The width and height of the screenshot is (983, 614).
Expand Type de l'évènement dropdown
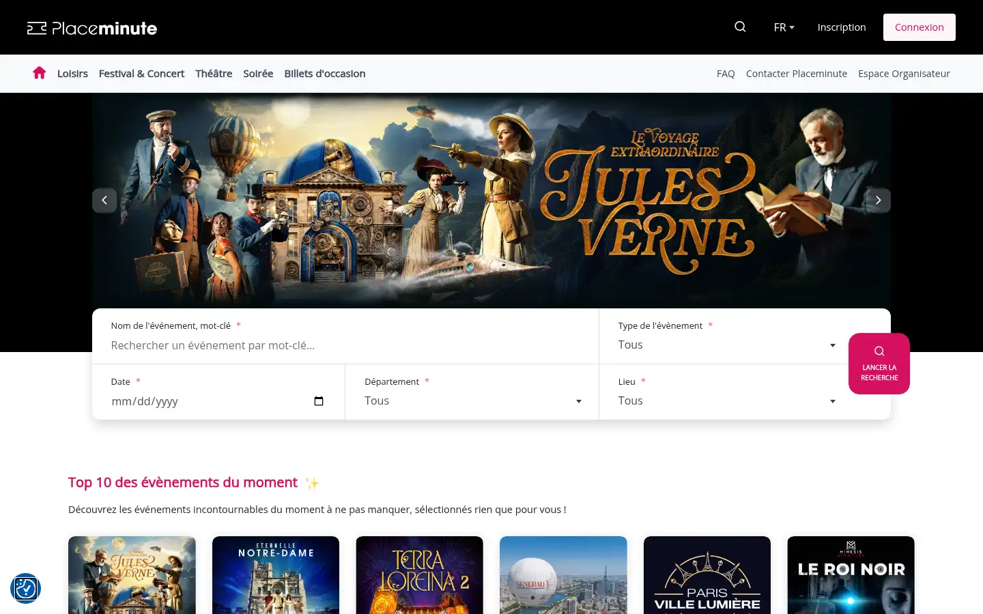[x=727, y=345]
